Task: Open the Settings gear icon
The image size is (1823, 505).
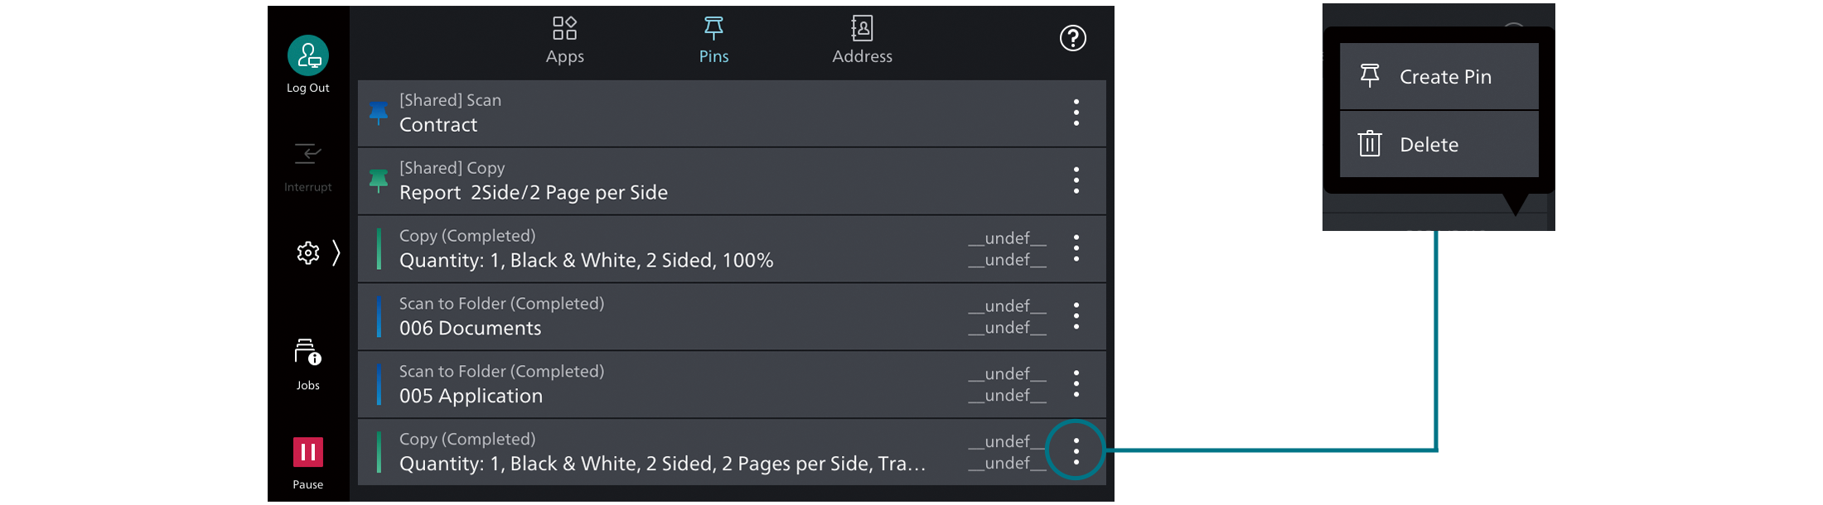Action: point(307,253)
